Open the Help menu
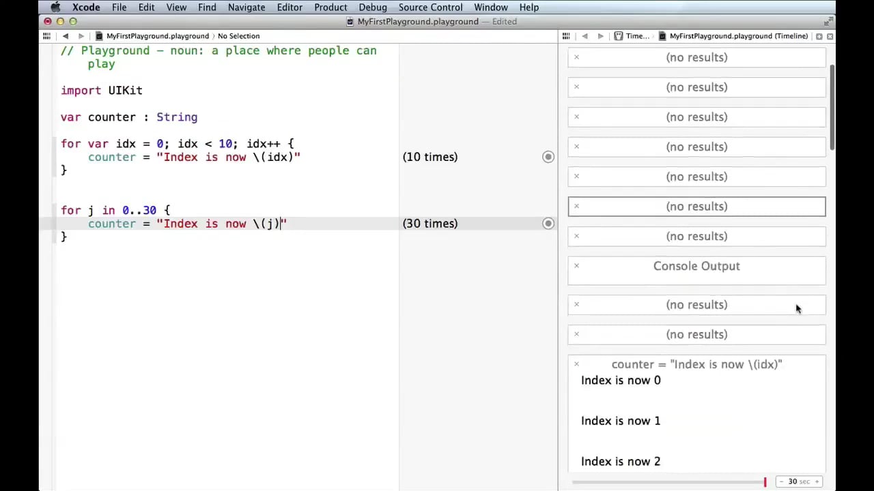Screen dimensions: 874x491 pos(529,8)
